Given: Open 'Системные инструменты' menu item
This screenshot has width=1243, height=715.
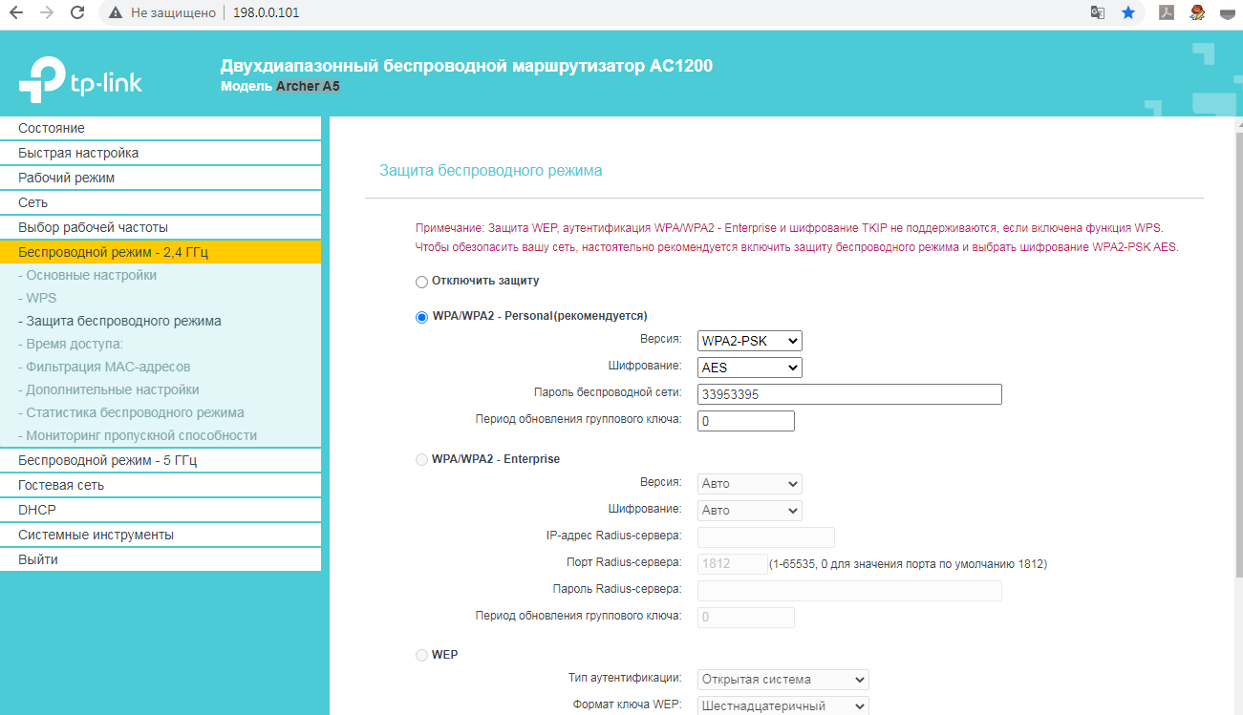Looking at the screenshot, I should point(161,535).
